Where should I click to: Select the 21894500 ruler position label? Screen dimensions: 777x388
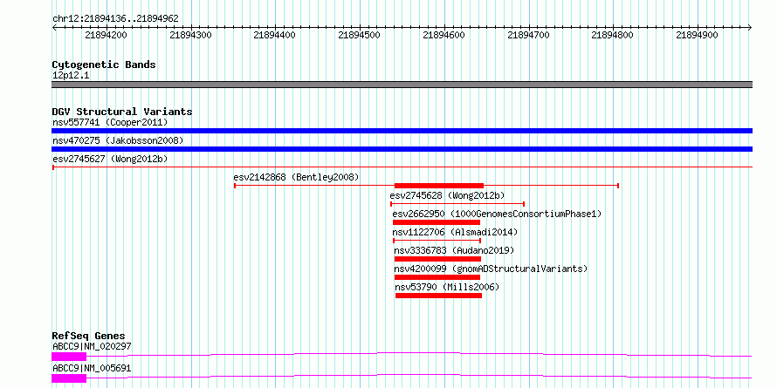[360, 35]
